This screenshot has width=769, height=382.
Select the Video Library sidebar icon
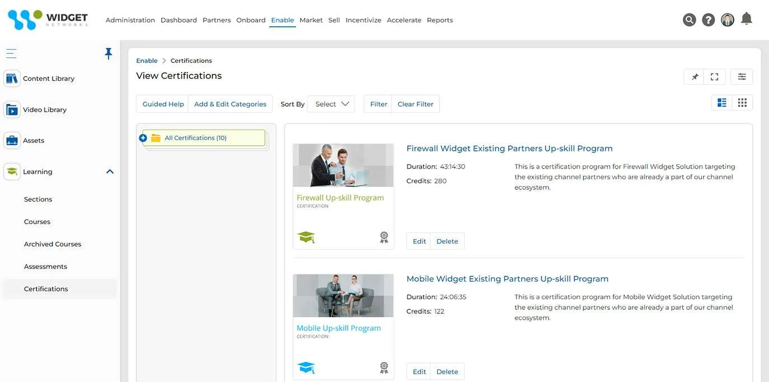pos(12,109)
